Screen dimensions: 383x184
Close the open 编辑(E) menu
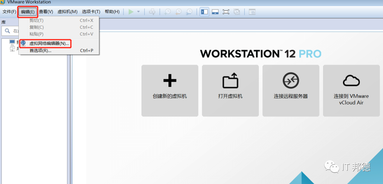28,12
